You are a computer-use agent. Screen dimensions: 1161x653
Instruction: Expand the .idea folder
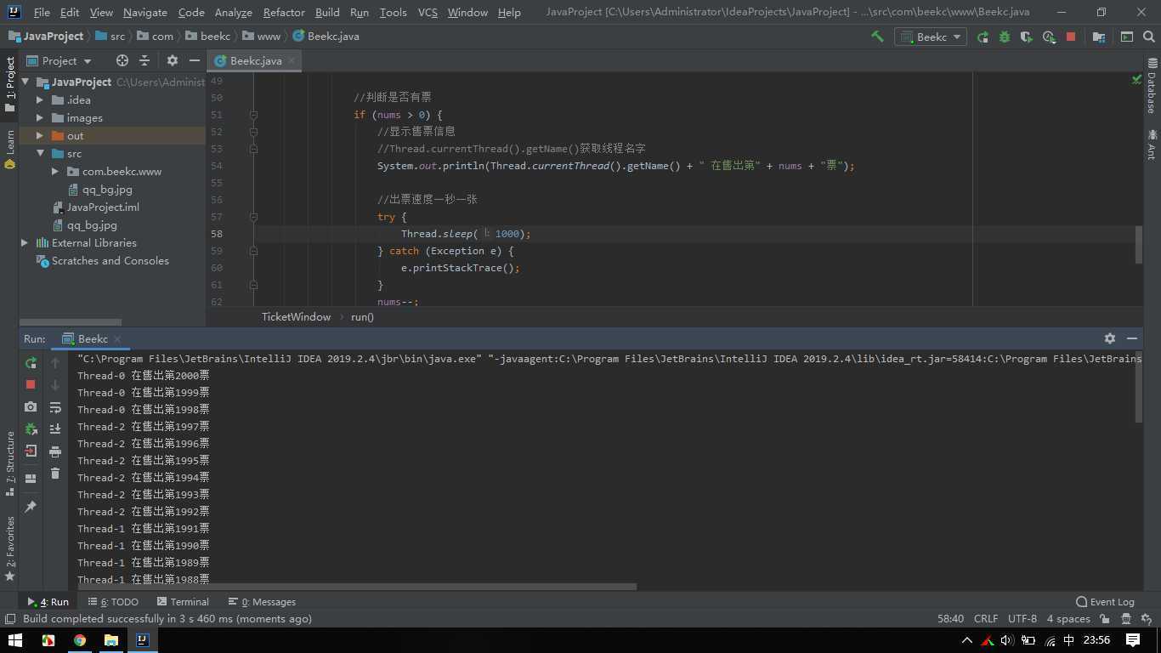click(x=40, y=99)
